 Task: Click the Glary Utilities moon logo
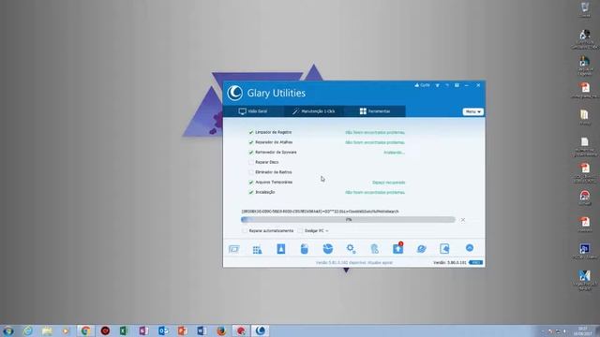[234, 93]
